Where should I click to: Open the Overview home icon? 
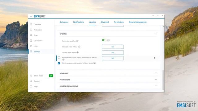31,24
